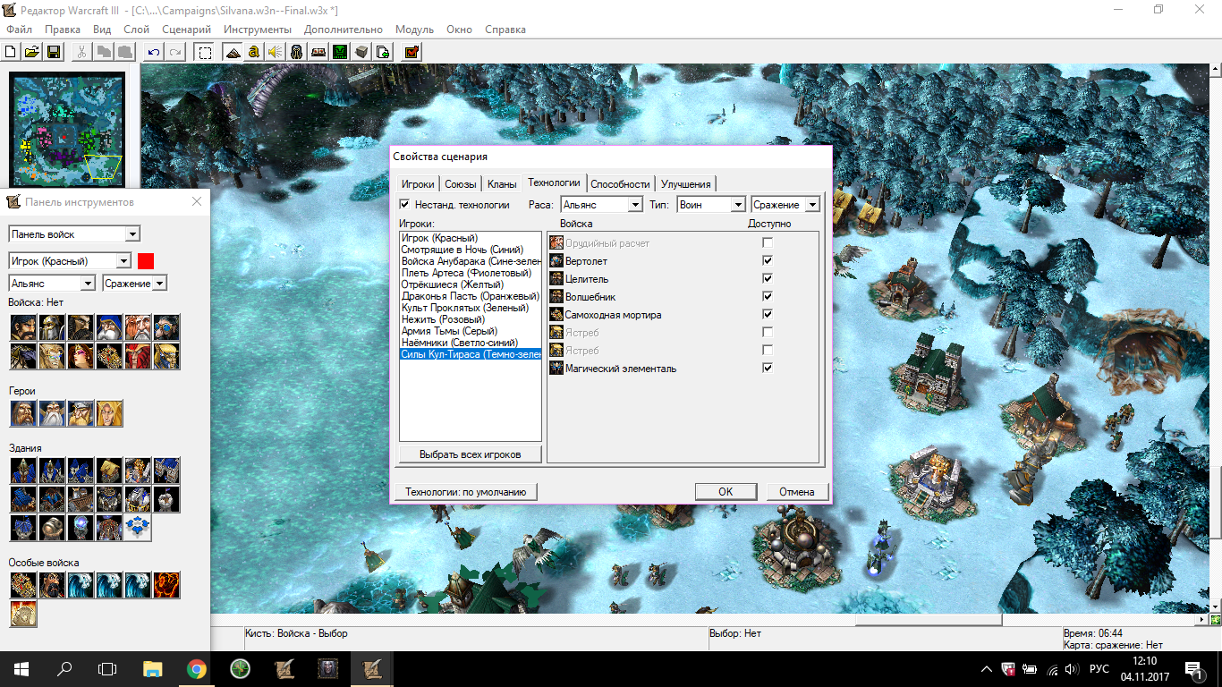Save the map with the floppy disk icon
Viewport: 1222px width, 687px height.
pos(53,52)
